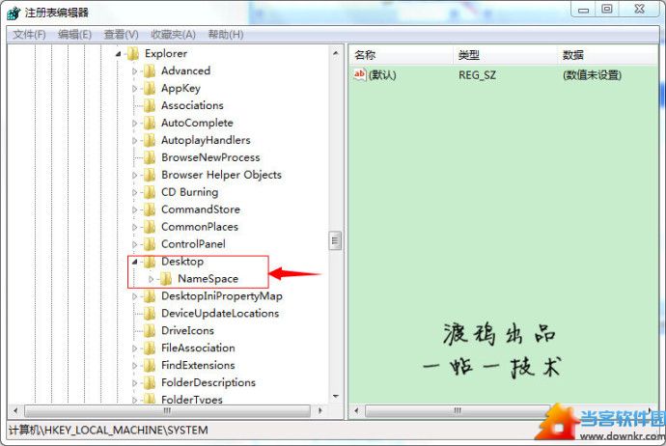The image size is (666, 446).
Task: Expand the Advanced key
Action: click(134, 70)
